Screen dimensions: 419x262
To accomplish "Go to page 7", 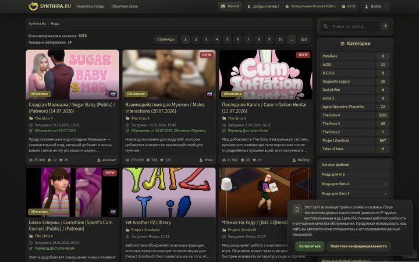I will [x=248, y=40].
